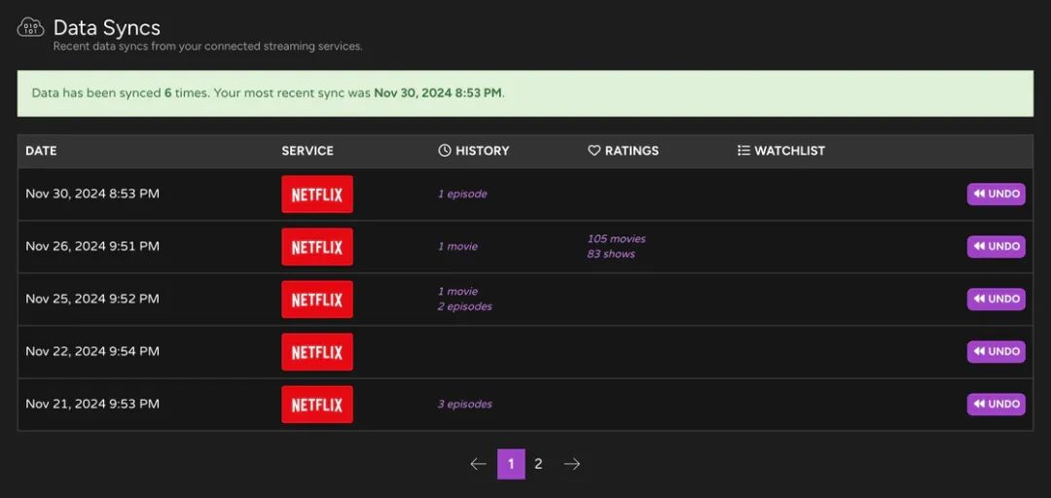Image resolution: width=1051 pixels, height=498 pixels.
Task: Open Netflix logo in Nov 26 row
Action: (x=317, y=247)
